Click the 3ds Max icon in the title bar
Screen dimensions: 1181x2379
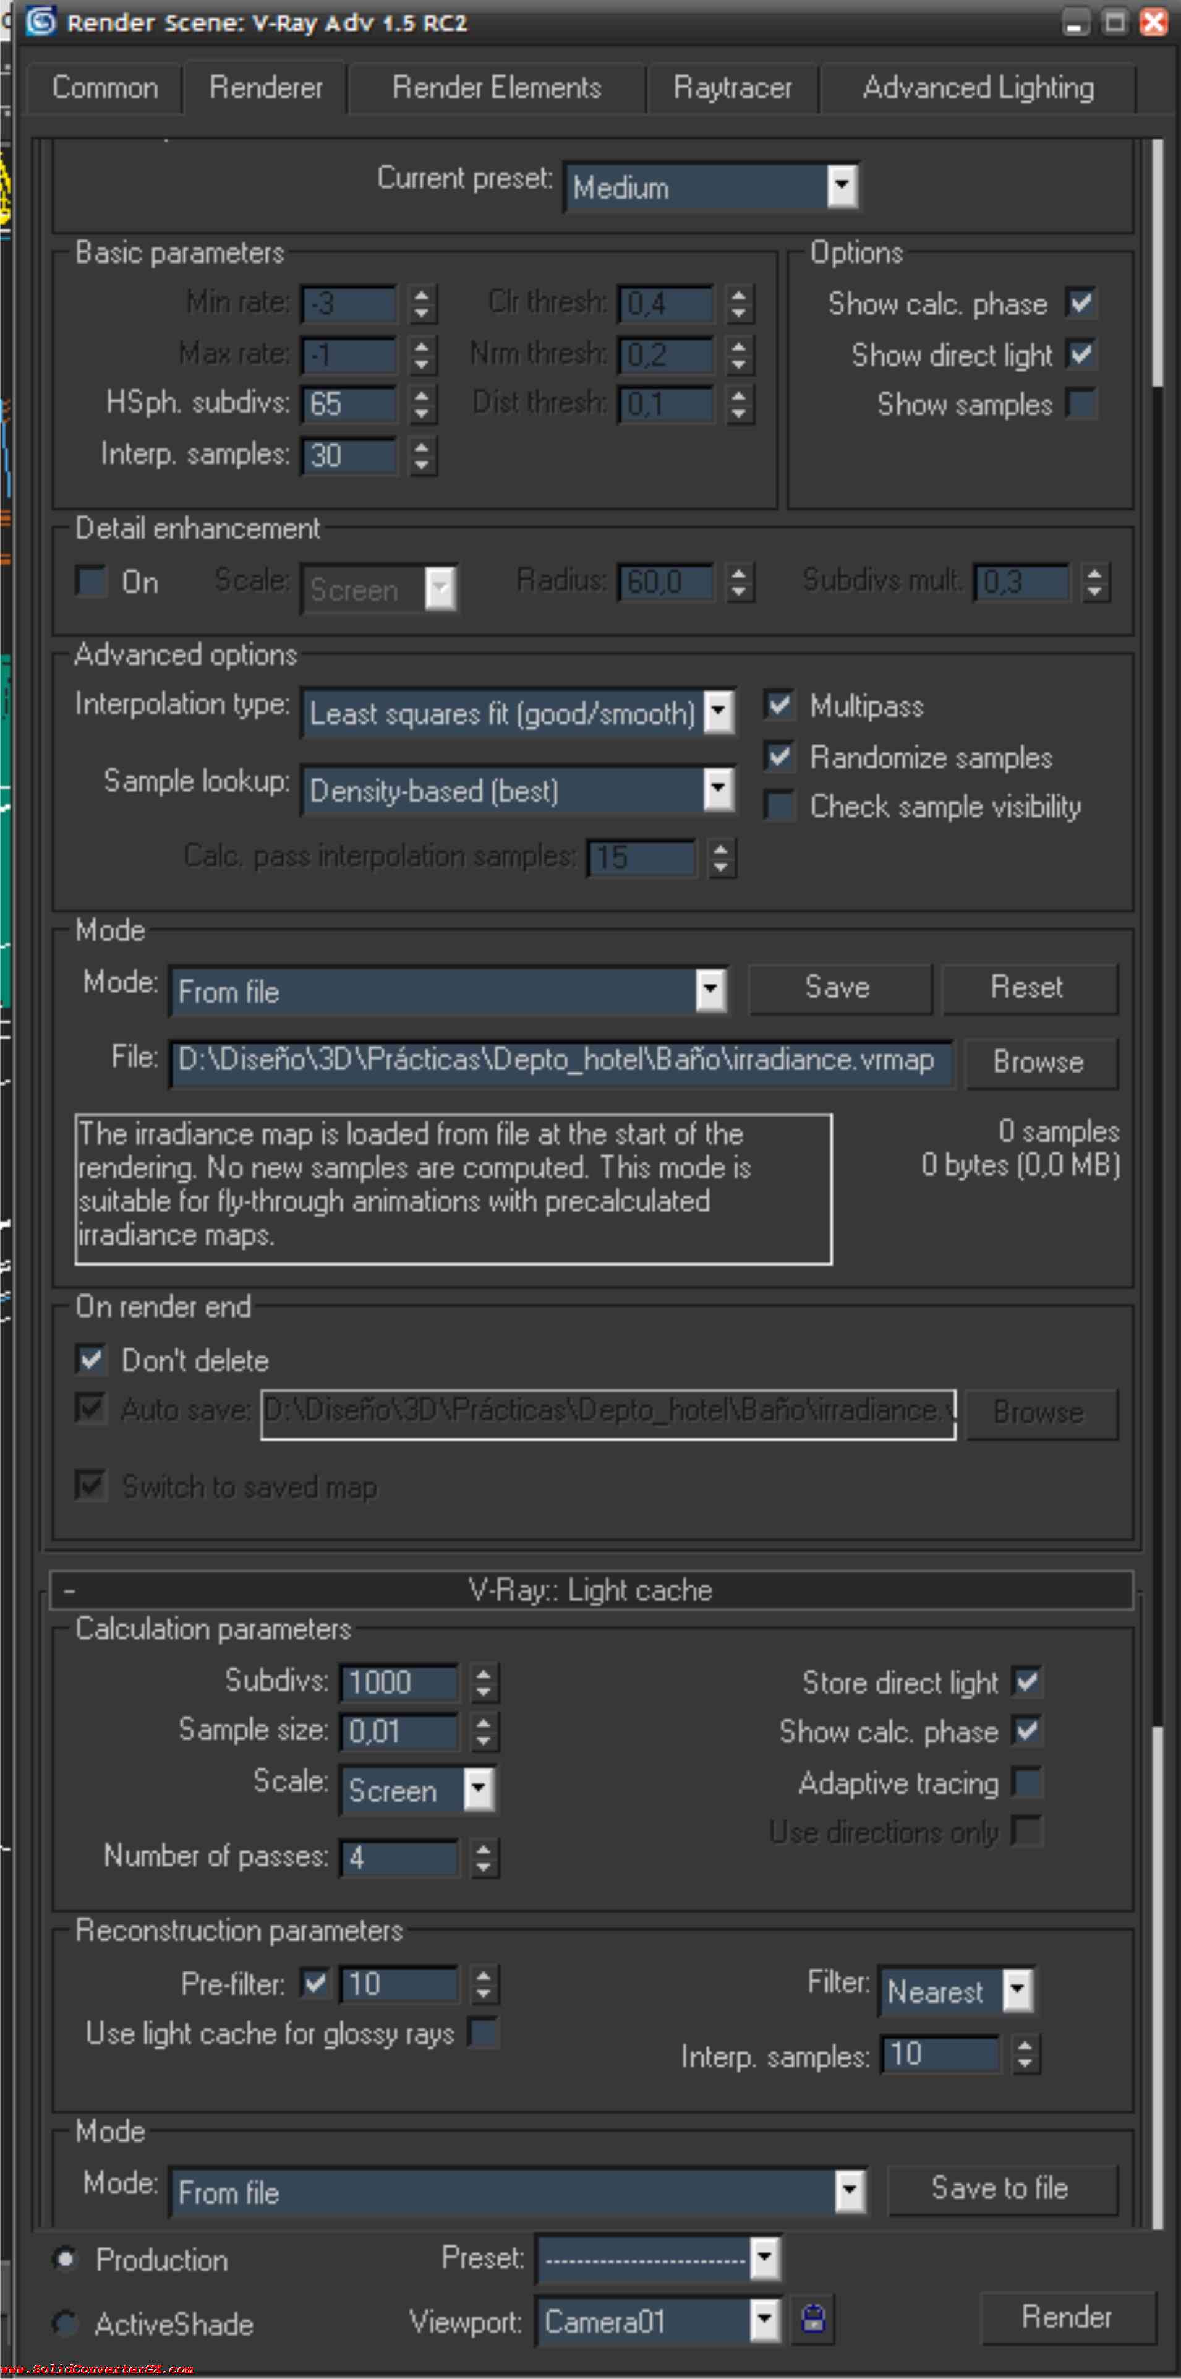coord(41,21)
